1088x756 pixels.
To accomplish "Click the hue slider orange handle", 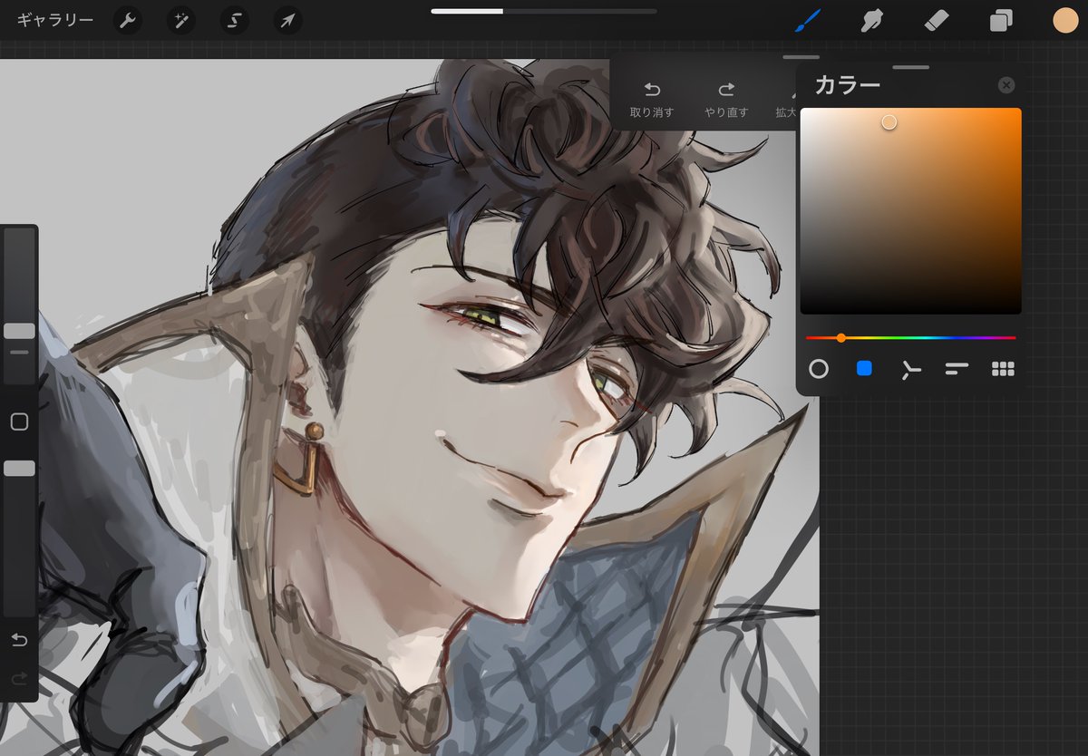I will click(x=841, y=337).
